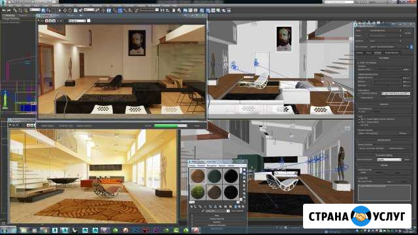Activate the Select and Rotate tool
Screen dimensions: 418x235
tap(70, 10)
